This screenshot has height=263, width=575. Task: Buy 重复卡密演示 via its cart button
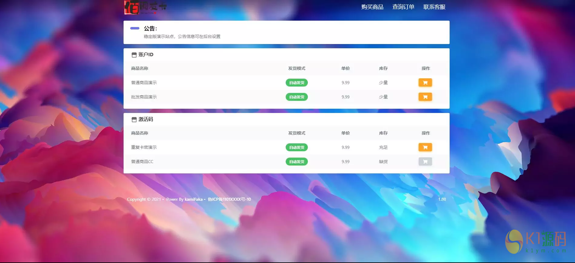pos(425,147)
